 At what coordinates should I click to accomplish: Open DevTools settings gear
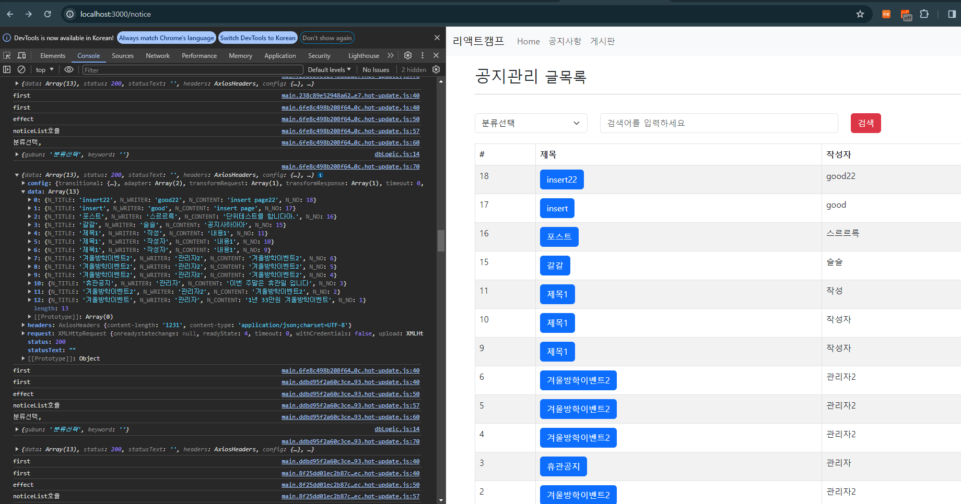pos(408,55)
